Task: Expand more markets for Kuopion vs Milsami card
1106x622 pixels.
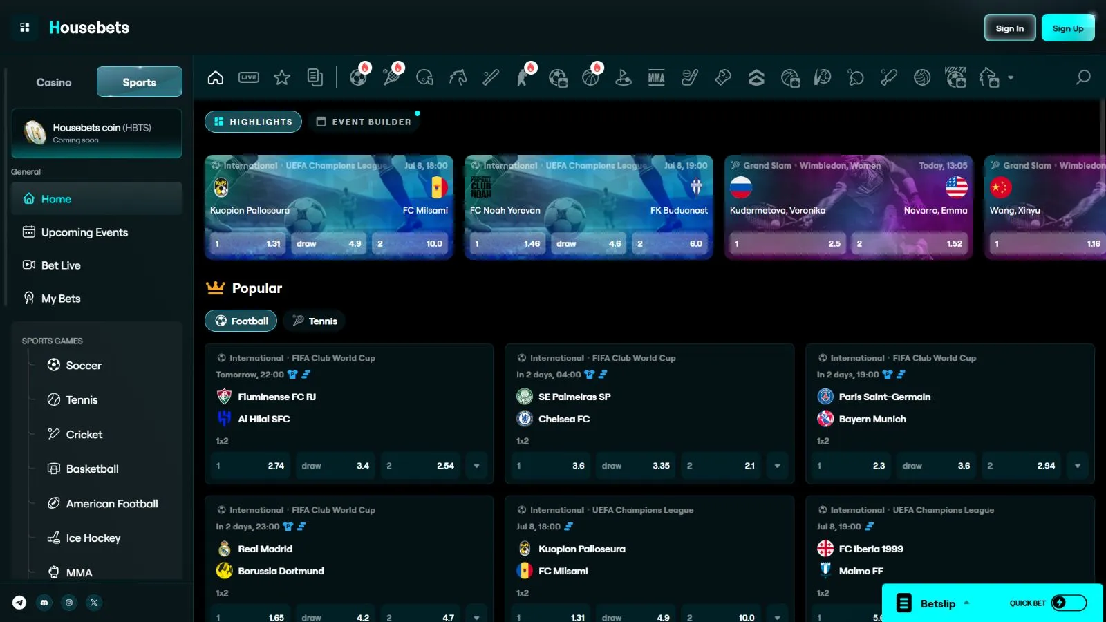Action: tap(777, 617)
